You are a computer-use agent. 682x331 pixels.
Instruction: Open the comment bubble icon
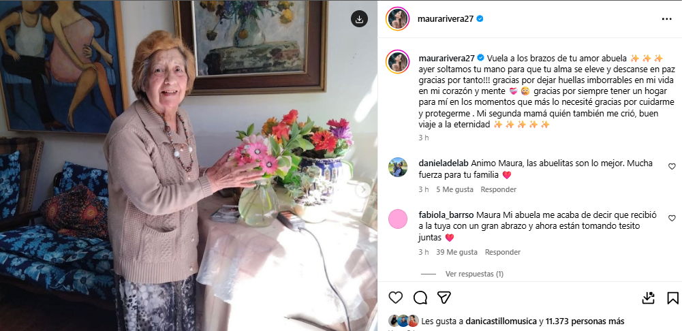point(420,298)
